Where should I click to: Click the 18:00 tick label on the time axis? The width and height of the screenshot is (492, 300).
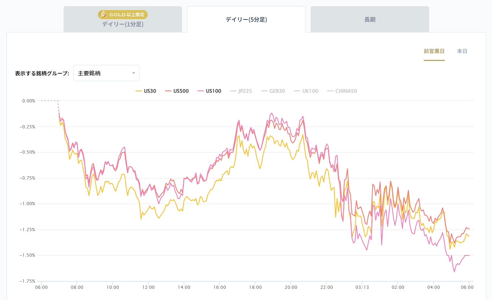(x=255, y=287)
